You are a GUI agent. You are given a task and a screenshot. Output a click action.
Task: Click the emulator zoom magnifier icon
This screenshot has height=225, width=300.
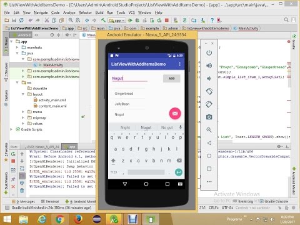pyautogui.click(x=209, y=130)
